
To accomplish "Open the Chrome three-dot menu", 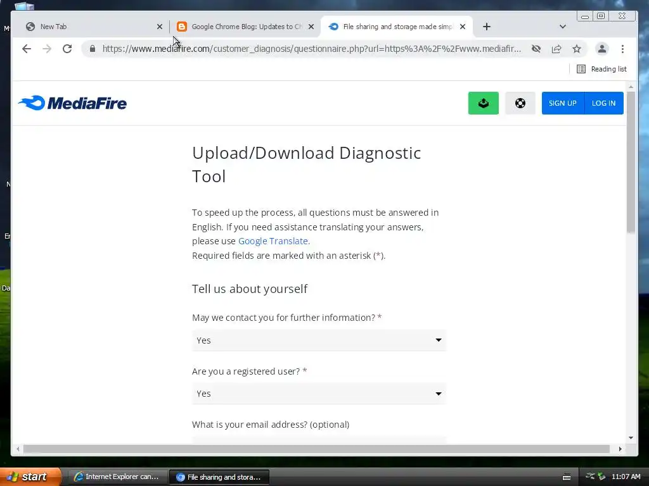I will (622, 49).
